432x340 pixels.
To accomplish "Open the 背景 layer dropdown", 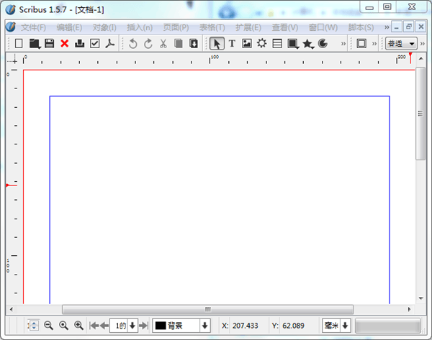I will [x=181, y=326].
